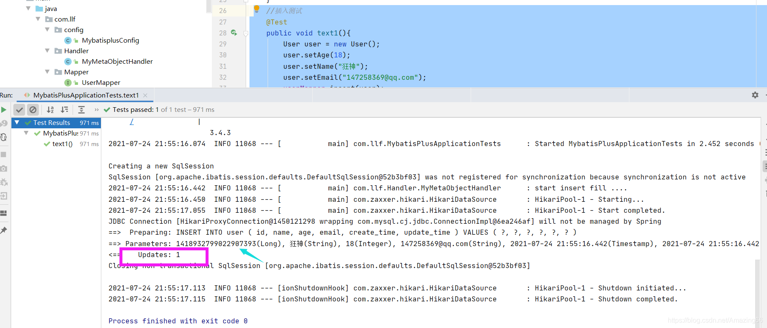Open Run panel settings gear

click(755, 95)
